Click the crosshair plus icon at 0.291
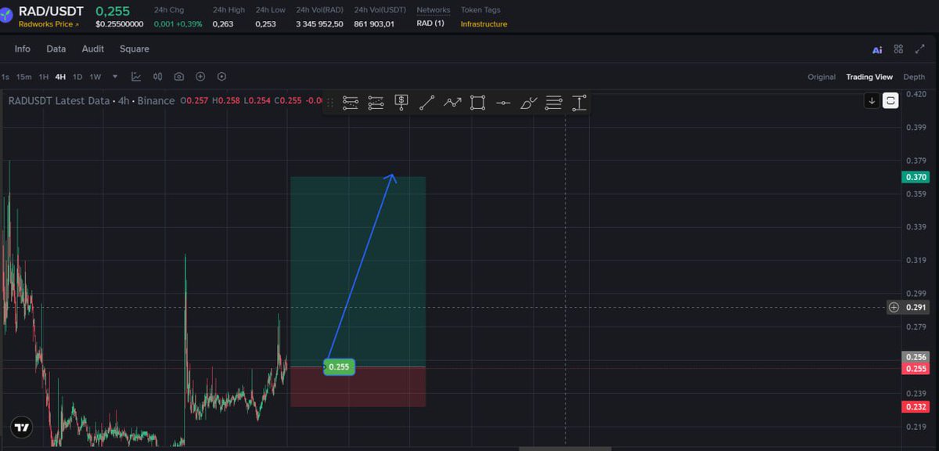Viewport: 939px width, 451px height. pos(894,307)
